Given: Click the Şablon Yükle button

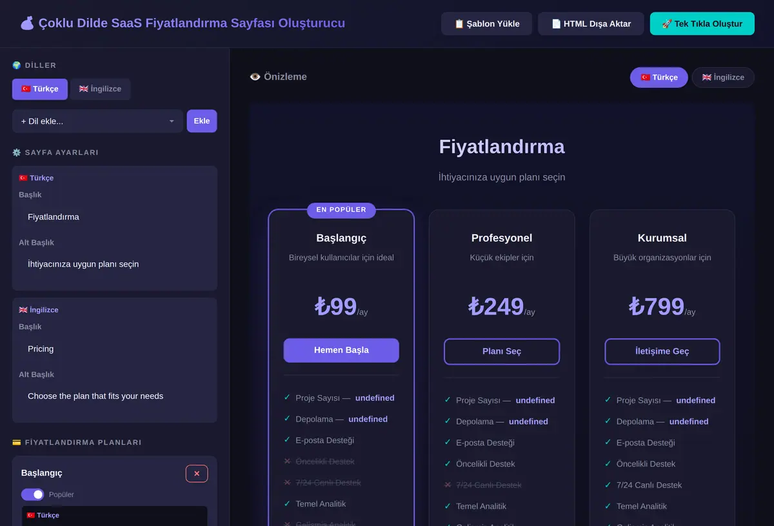Looking at the screenshot, I should pyautogui.click(x=487, y=24).
